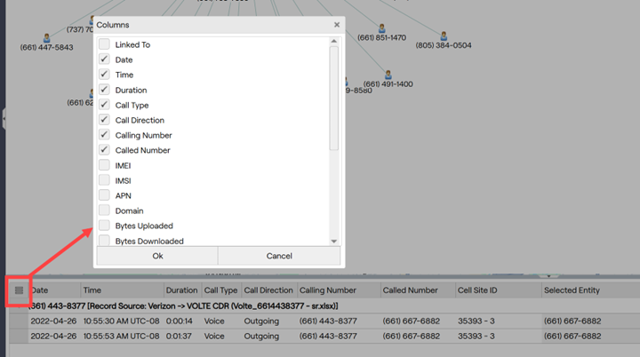The height and width of the screenshot is (357, 640).
Task: Enable the Linked To column checkbox
Action: coord(104,44)
